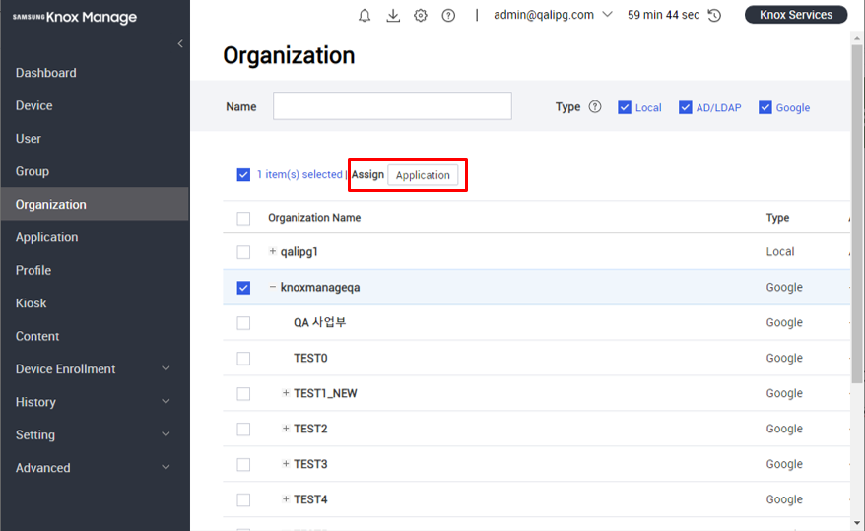
Task: Clear selection via '1 item(s) selected' checkbox
Action: pos(243,174)
